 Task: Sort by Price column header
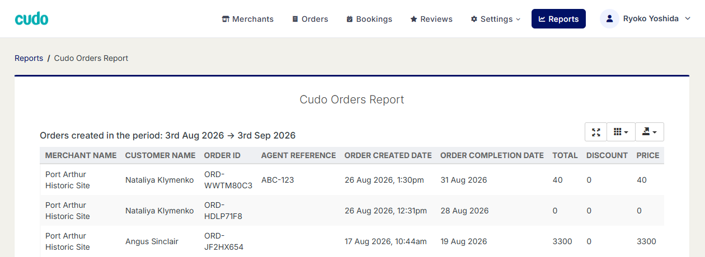click(x=648, y=155)
